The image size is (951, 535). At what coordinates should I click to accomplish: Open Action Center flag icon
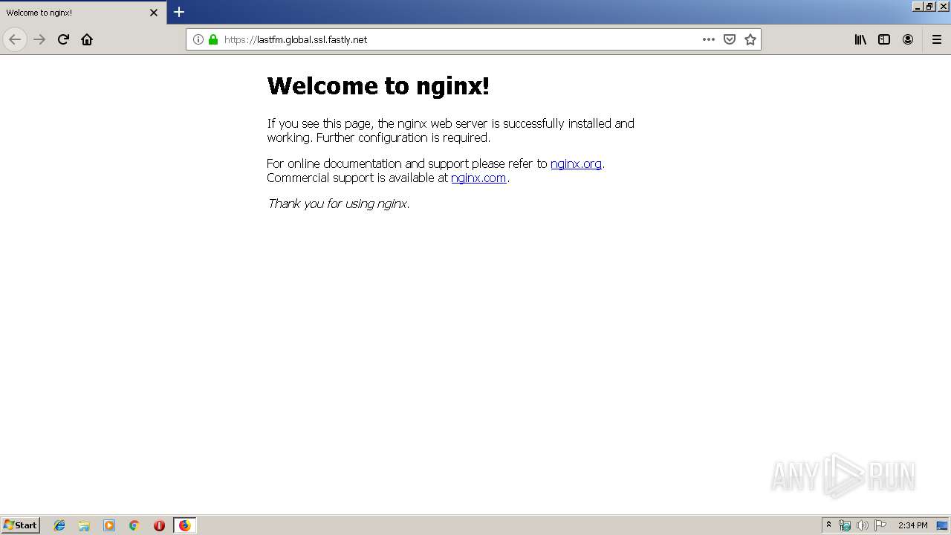[x=880, y=525]
